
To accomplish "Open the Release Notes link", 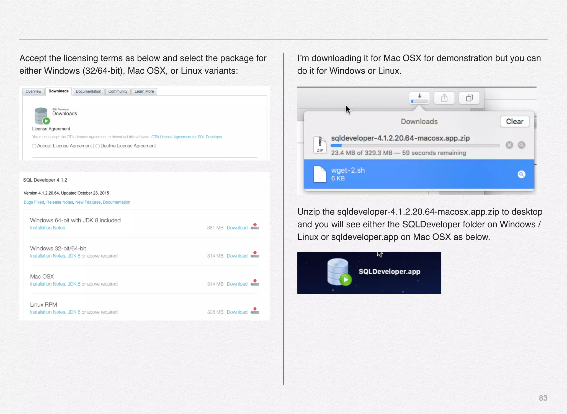I will (x=60, y=202).
